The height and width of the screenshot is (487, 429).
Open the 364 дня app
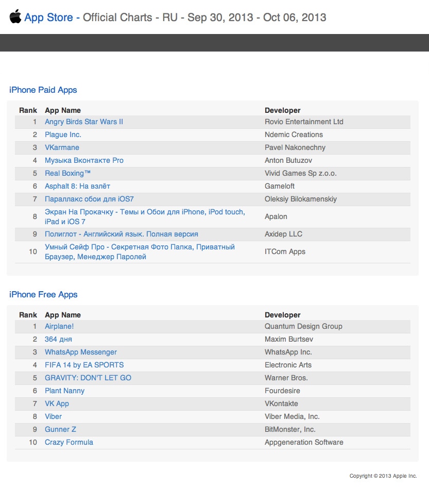pos(58,340)
